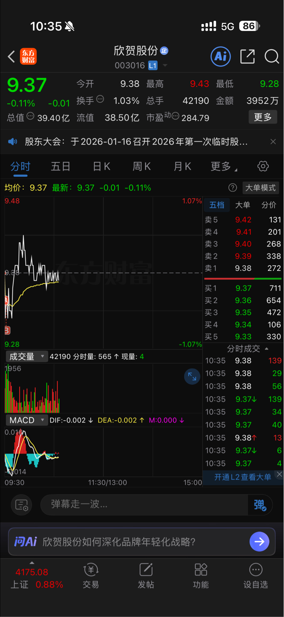Open the 股东大会 announcement text

pyautogui.click(x=136, y=142)
